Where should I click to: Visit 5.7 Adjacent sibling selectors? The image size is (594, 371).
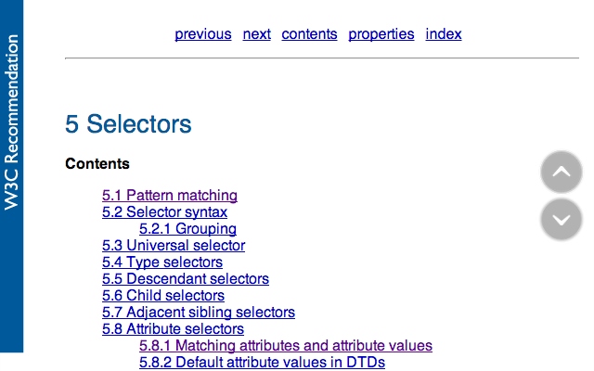pyautogui.click(x=199, y=313)
